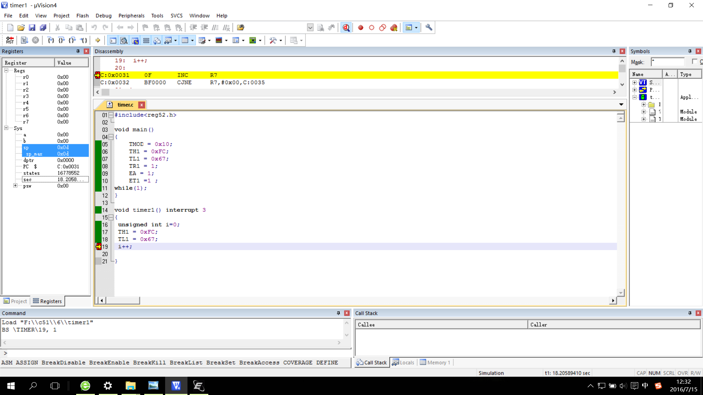Open the Debug menu
This screenshot has width=703, height=395.
pyautogui.click(x=103, y=16)
